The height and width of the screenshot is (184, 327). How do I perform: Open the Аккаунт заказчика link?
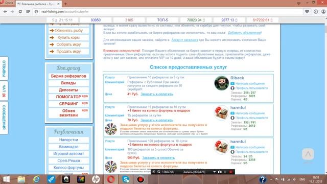tap(184, 40)
